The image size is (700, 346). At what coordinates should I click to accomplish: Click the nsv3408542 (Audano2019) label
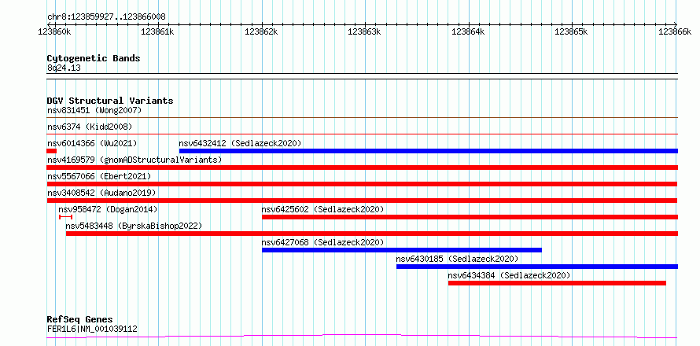101,193
